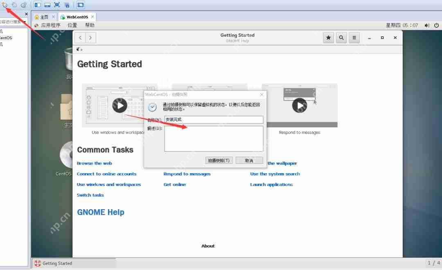This screenshot has width=442, height=270.
Task: Open the 位置 menu
Action: pos(72,25)
